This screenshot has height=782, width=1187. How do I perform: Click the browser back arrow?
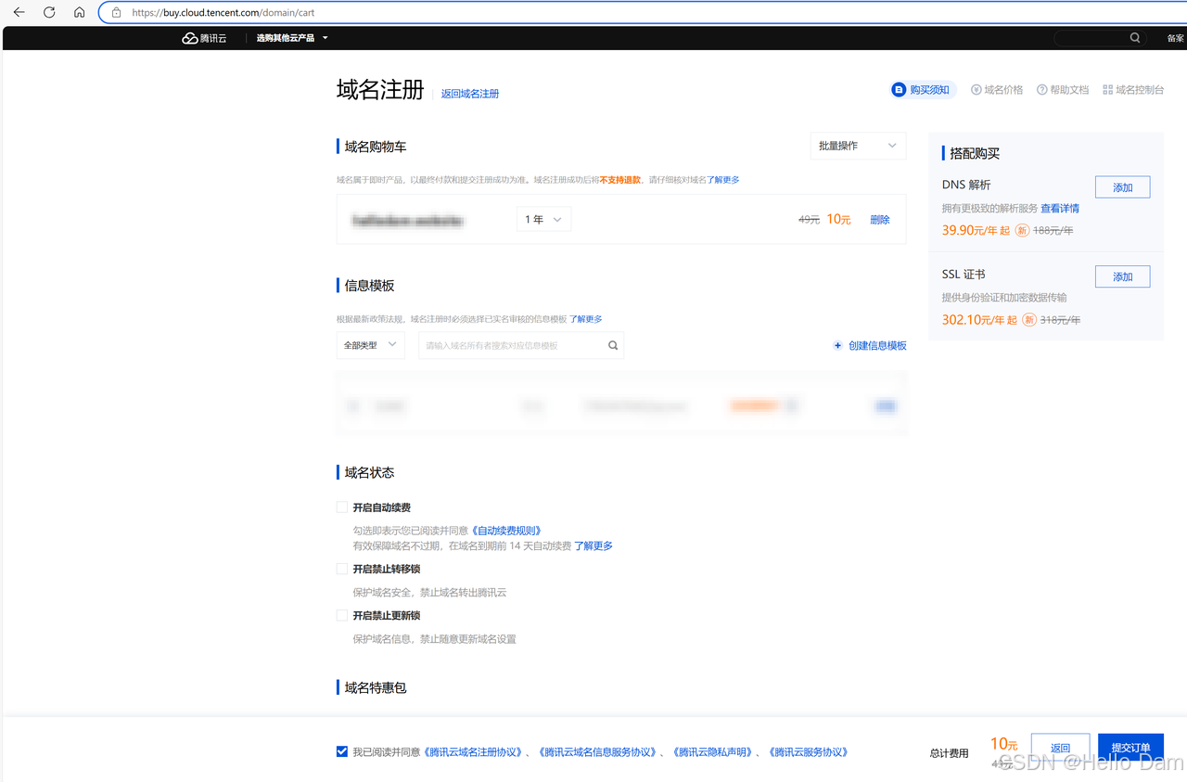(19, 12)
